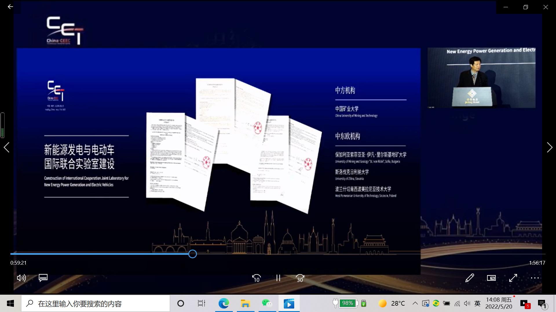Go to the previous video arrow
This screenshot has height=312, width=556.
click(7, 147)
